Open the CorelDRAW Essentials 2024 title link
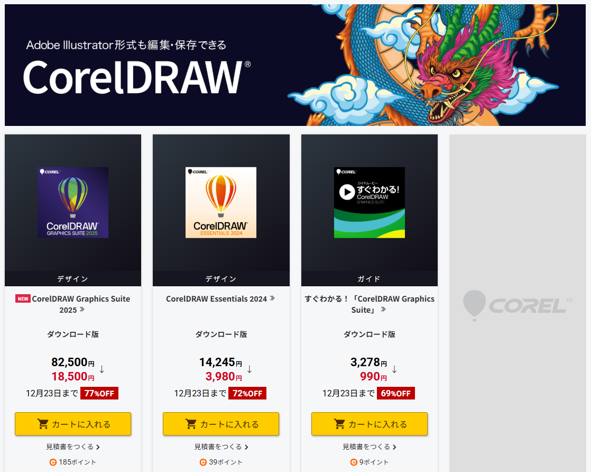 [x=216, y=299]
